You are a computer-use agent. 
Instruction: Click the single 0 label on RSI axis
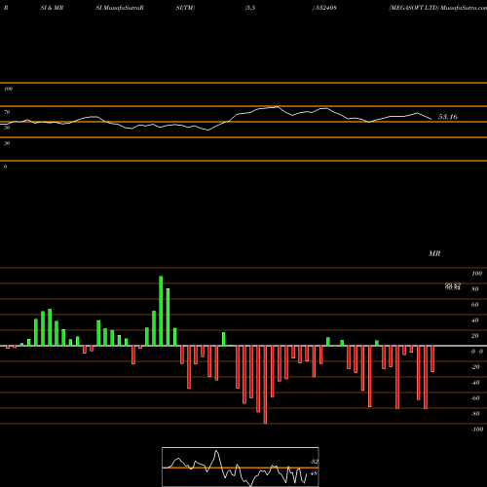click(5, 167)
